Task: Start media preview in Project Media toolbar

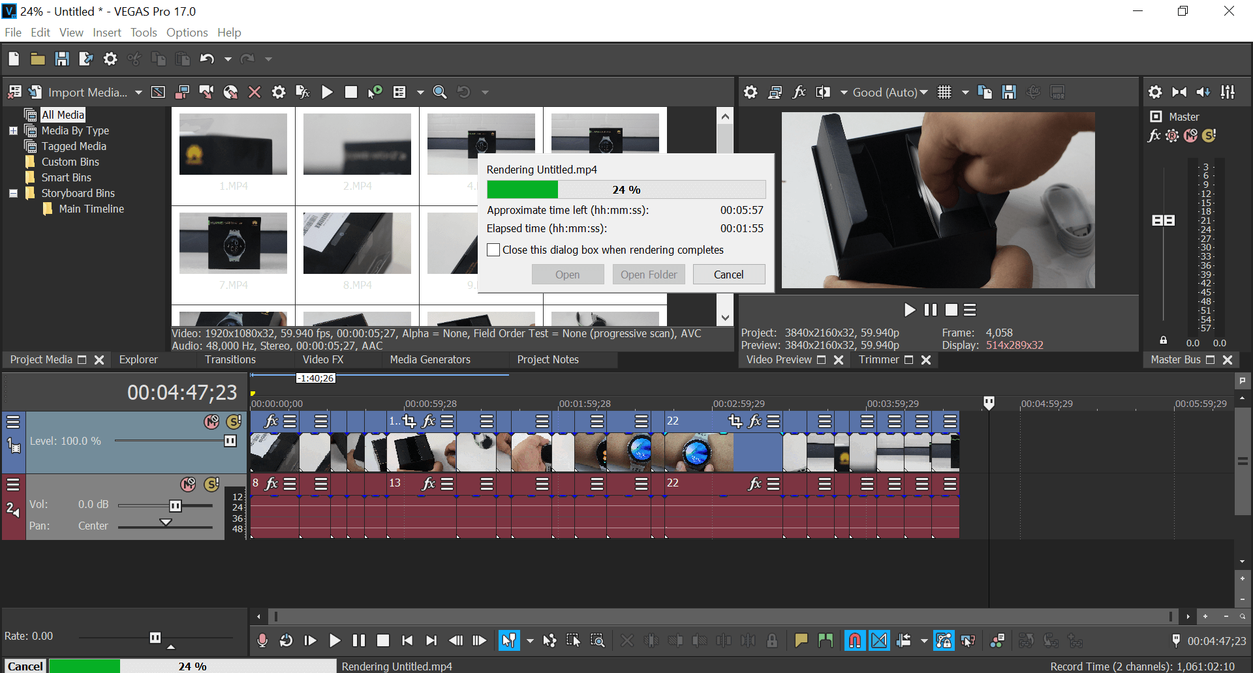Action: coord(327,92)
